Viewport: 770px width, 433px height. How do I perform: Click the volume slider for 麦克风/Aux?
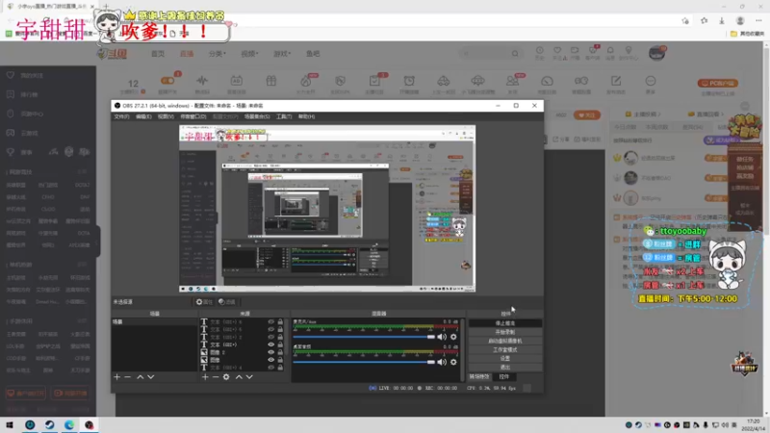tap(364, 337)
